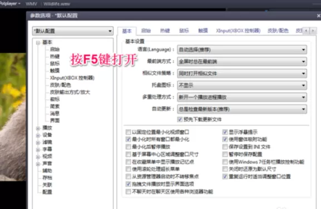Open the 默认配置 profile dropdown
The image size is (321, 209).
click(x=73, y=31)
